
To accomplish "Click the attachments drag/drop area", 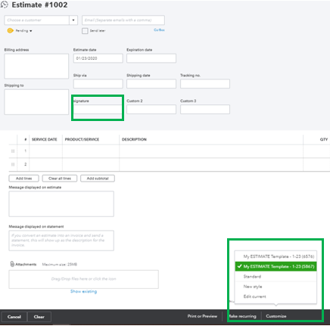I will (x=83, y=279).
